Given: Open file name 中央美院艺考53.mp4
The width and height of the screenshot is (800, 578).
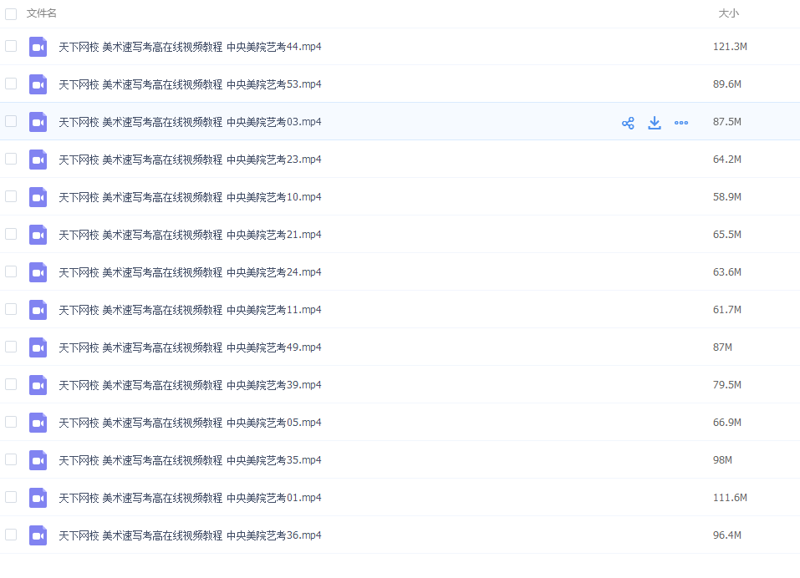Looking at the screenshot, I should coord(190,84).
